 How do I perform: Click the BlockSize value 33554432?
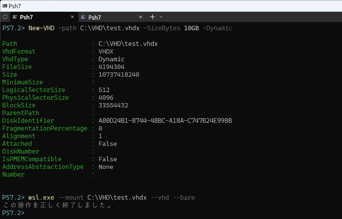coord(113,105)
